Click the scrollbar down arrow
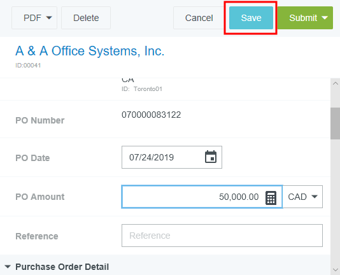Screen dimensions: 340x275 [x=336, y=270]
